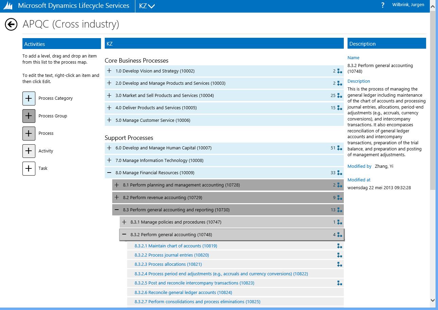Click the Modified by name Zhang, Yi

coord(384,166)
